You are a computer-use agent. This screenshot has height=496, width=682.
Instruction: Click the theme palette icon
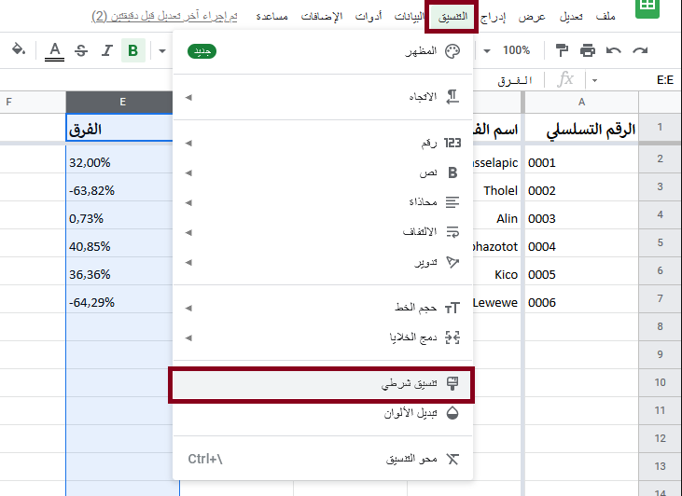tap(452, 51)
